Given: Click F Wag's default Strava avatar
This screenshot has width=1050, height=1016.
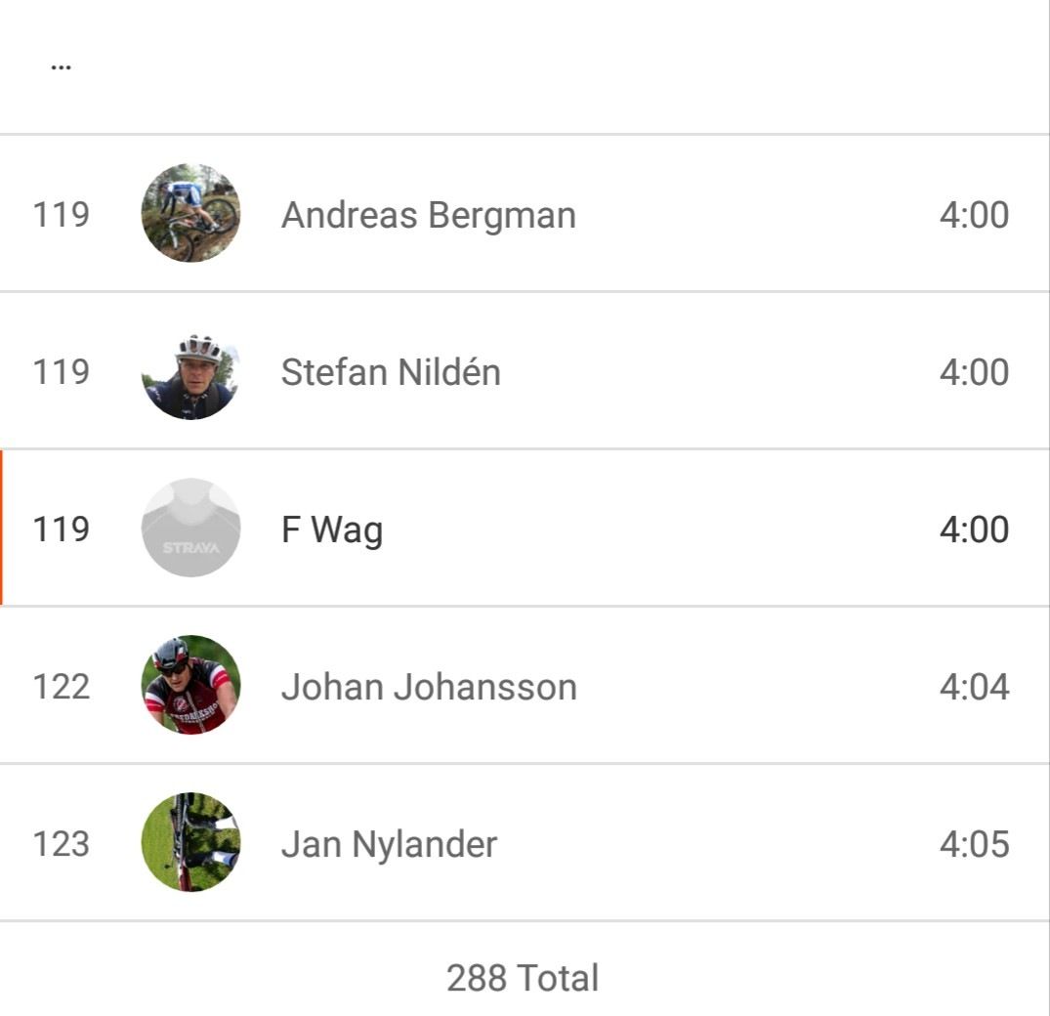Looking at the screenshot, I should (x=190, y=529).
